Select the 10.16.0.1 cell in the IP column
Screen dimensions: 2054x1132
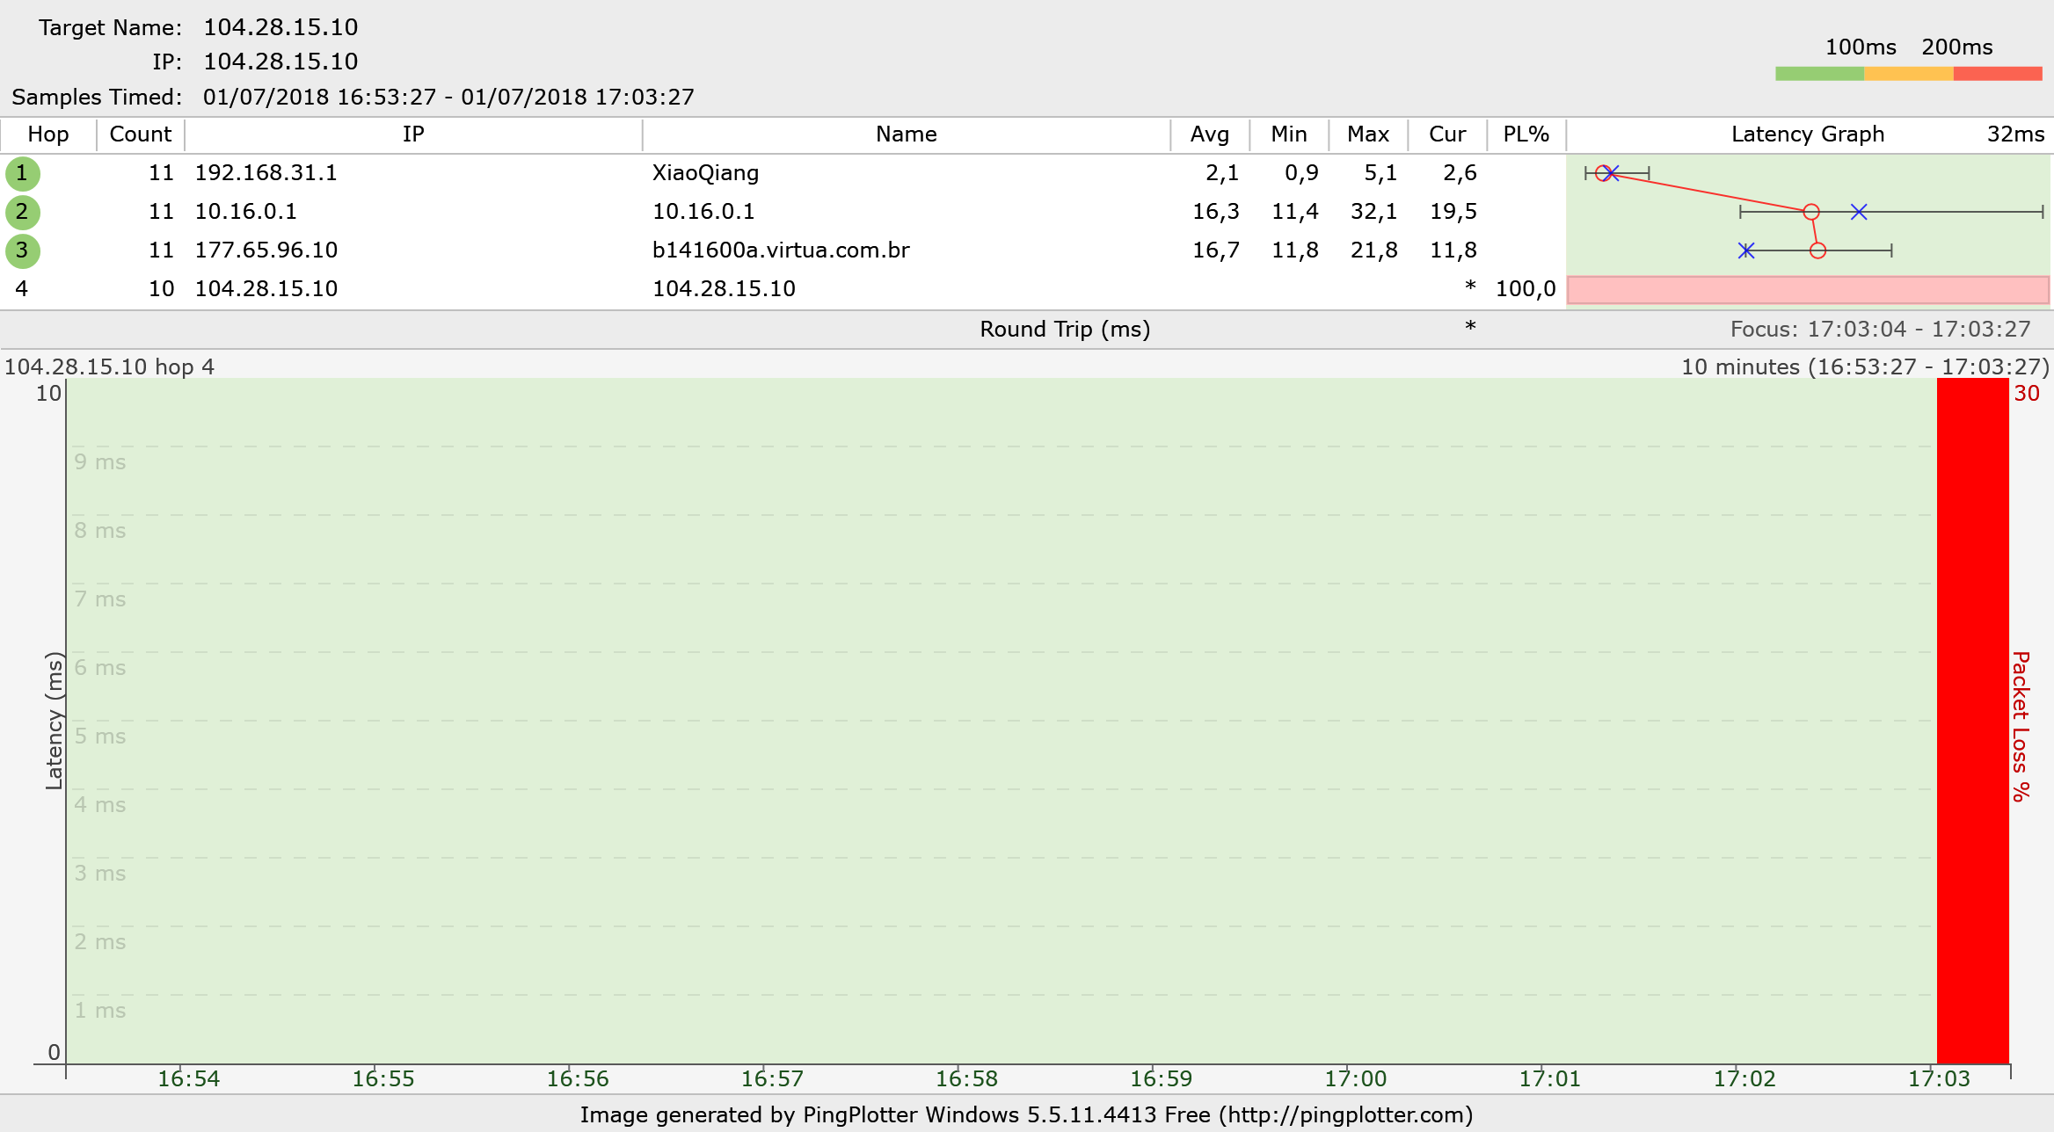tap(246, 212)
